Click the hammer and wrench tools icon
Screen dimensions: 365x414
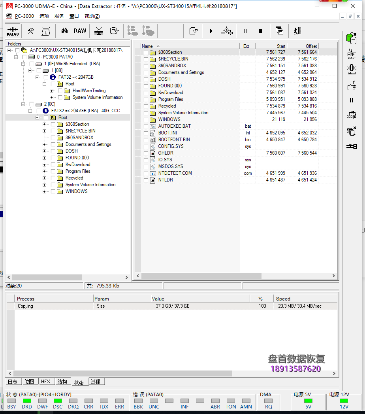point(30,31)
